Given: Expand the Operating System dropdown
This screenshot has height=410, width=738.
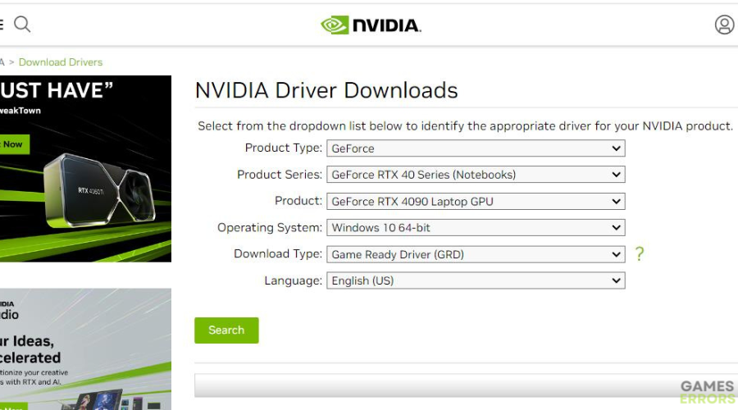Looking at the screenshot, I should tap(476, 228).
